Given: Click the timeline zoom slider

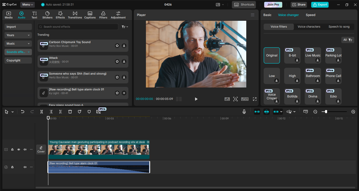Looking at the screenshot, I should 326,112.
